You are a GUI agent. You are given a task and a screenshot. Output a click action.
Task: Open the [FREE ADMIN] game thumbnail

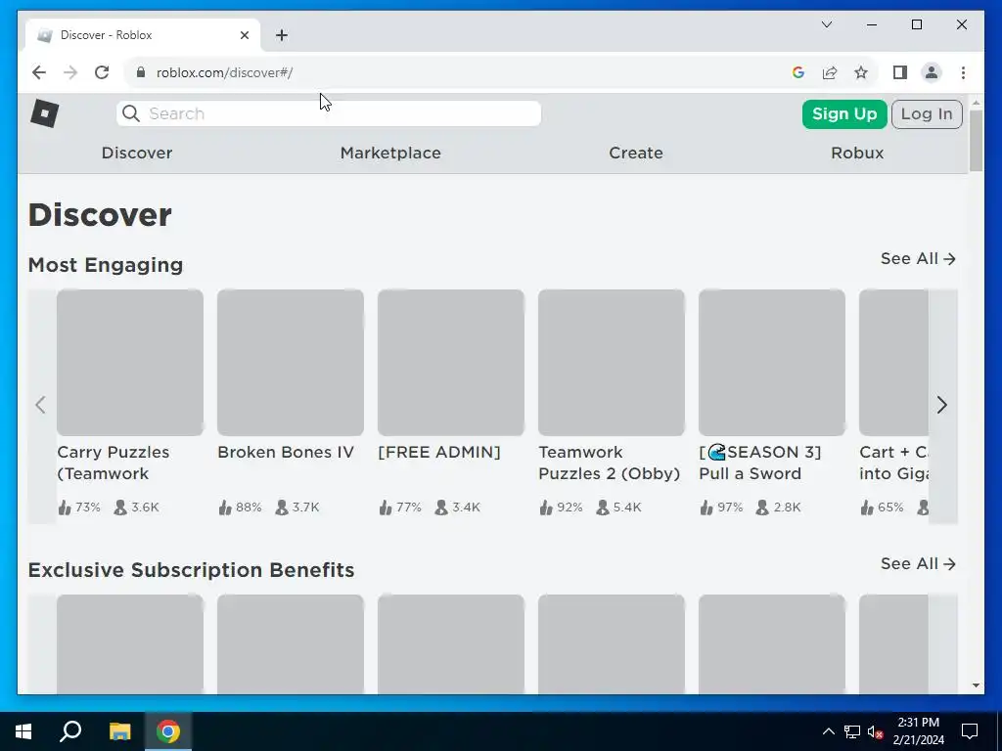[x=451, y=363]
